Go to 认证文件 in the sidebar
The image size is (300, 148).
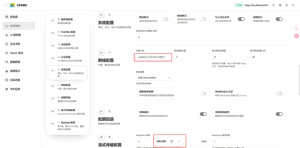pos(19,44)
